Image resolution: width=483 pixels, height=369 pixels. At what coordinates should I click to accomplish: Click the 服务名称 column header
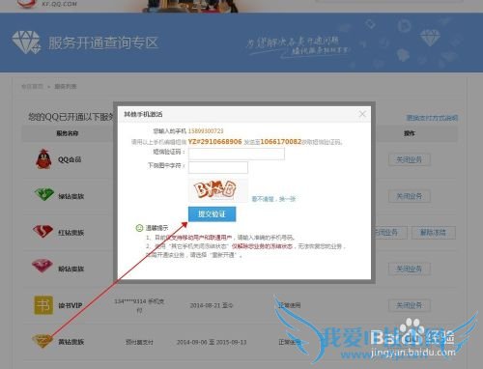tap(68, 133)
